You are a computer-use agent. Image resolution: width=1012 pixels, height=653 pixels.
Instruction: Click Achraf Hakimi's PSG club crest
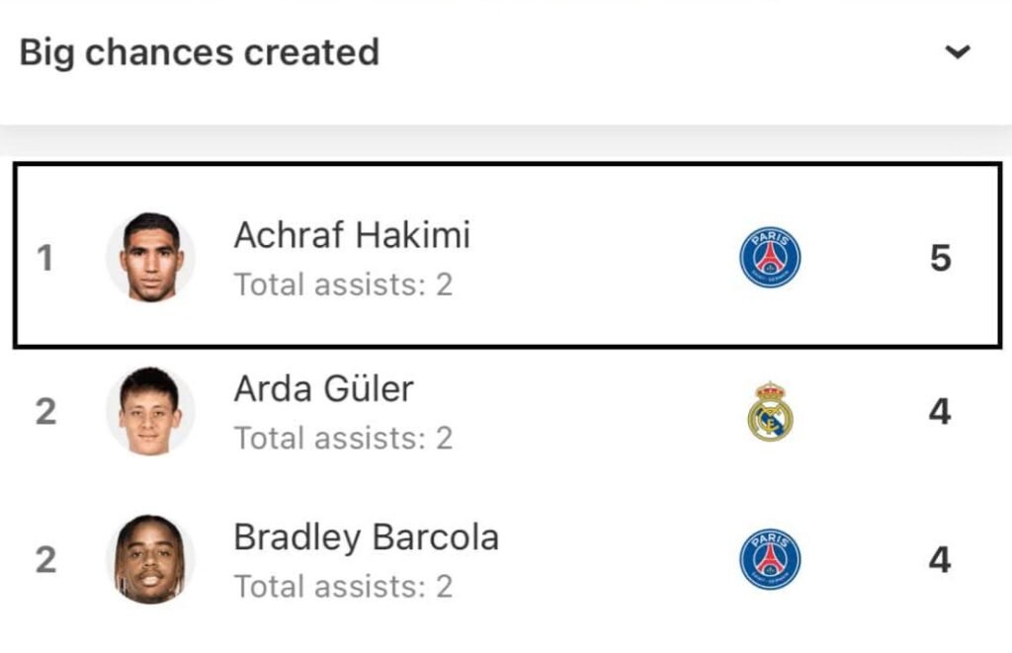click(770, 257)
